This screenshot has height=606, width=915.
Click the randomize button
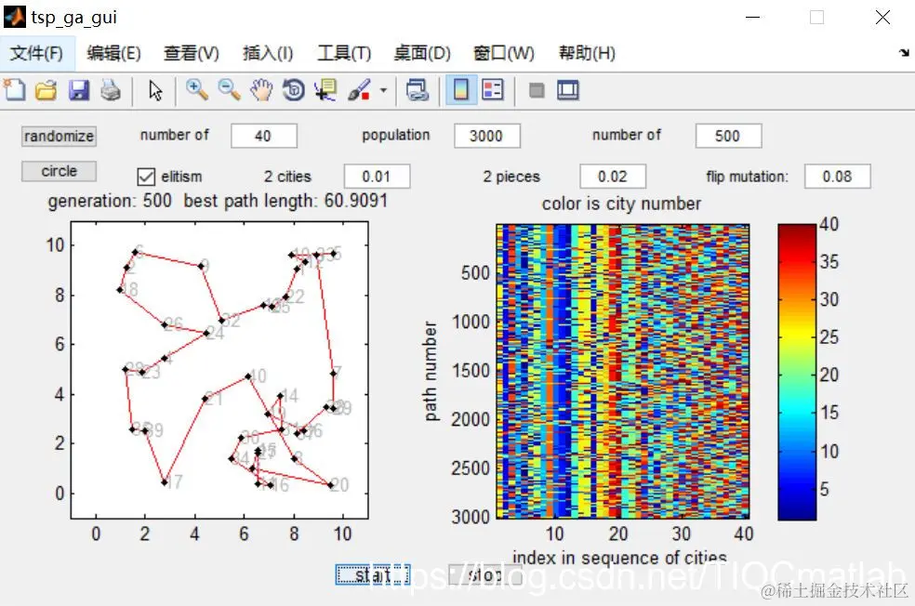coord(59,136)
